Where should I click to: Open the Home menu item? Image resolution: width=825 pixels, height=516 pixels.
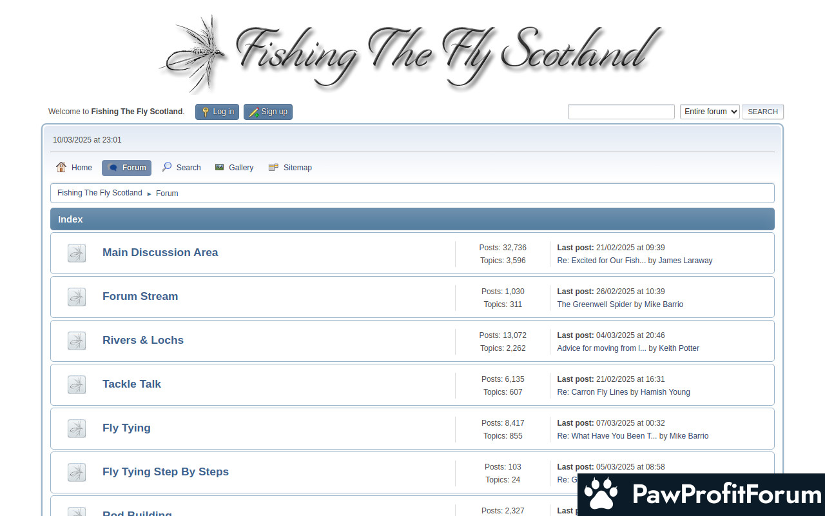point(74,168)
